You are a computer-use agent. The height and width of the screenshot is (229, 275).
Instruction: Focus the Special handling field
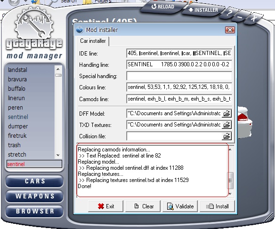179,76
